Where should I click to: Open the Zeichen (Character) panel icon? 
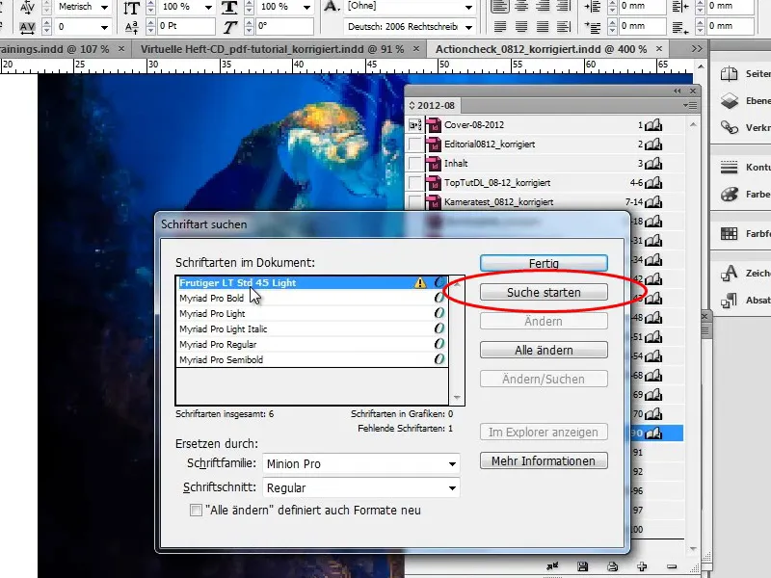(x=729, y=273)
